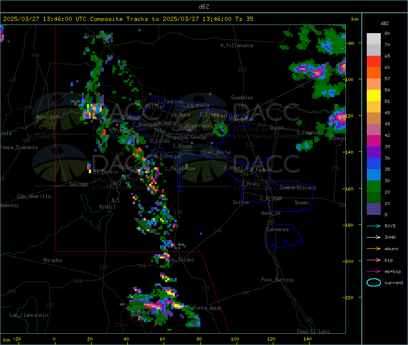Click the cyan 50YD arrow in legend

coord(374,226)
